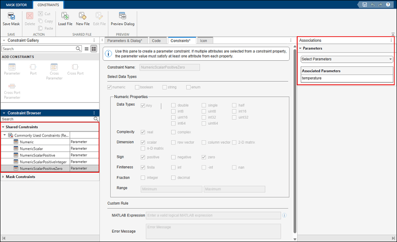Collapse the Commonly Used Constraints tree node

(x=5, y=135)
